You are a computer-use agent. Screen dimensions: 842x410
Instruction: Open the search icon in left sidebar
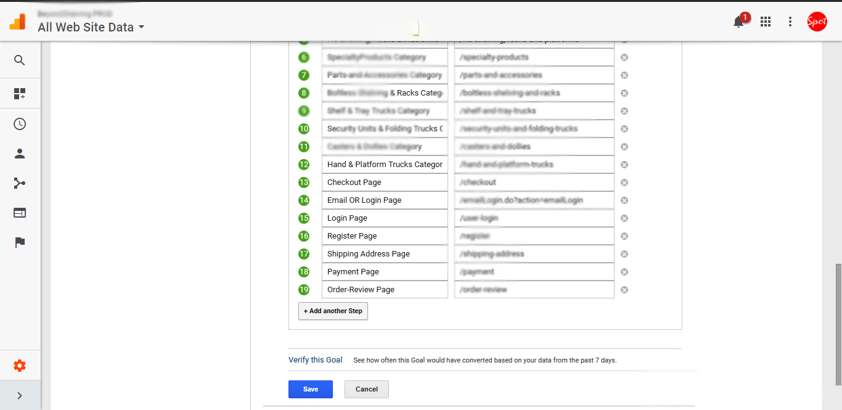20,60
